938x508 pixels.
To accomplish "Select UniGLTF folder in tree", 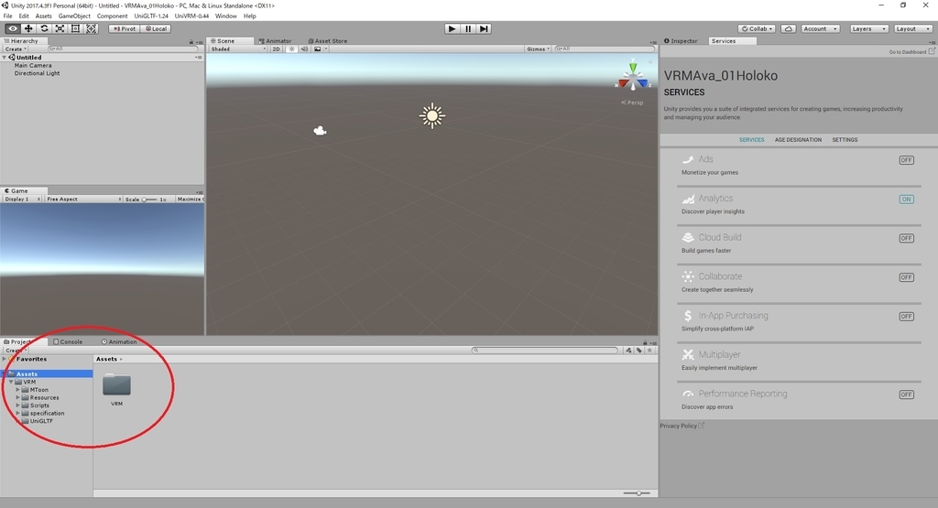I will coord(41,421).
